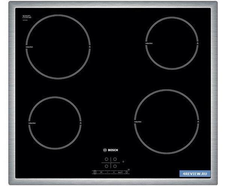226x186 pixels.
Task: Click the small indicator right of zone selectors
Action: 124,162
